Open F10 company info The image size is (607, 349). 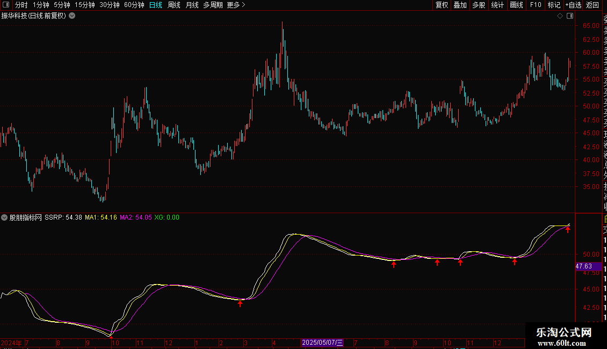536,5
